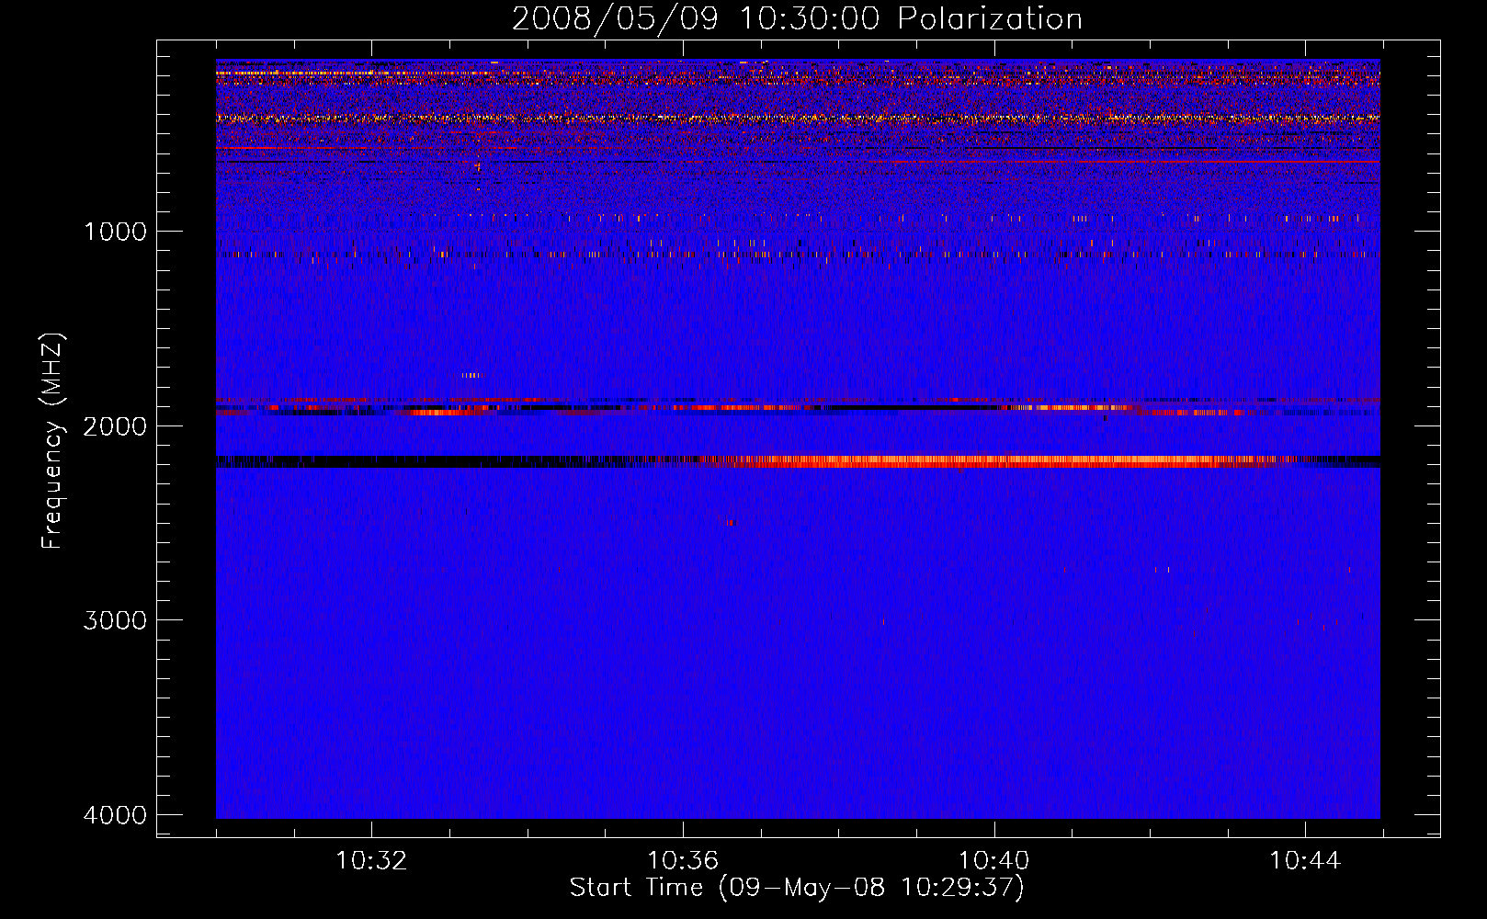This screenshot has width=1487, height=919.
Task: Click the '10:40' time tick label
Action: [x=994, y=861]
